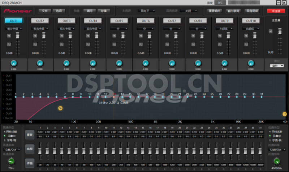Switch to the OUT2 channel tab
The height and width of the screenshot is (172, 289).
pos(40,21)
